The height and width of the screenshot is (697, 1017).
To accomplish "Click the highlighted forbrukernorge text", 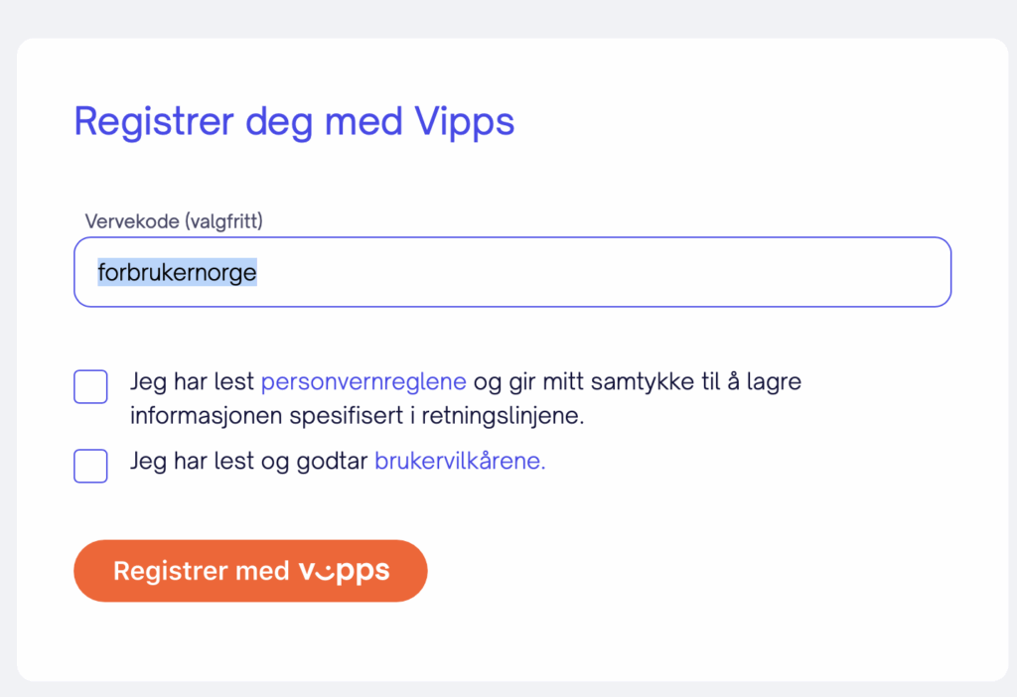I will click(x=177, y=272).
